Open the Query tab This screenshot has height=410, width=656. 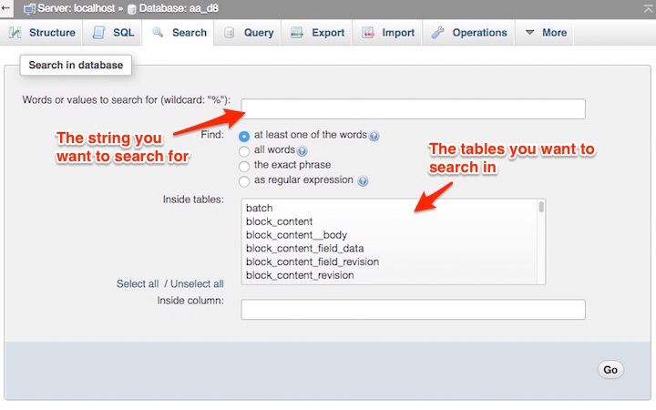[249, 33]
